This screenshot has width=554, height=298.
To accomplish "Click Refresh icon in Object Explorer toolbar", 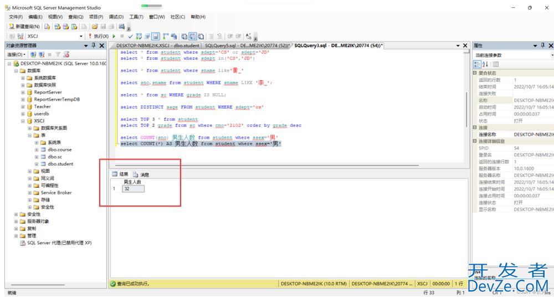I will 66,54.
